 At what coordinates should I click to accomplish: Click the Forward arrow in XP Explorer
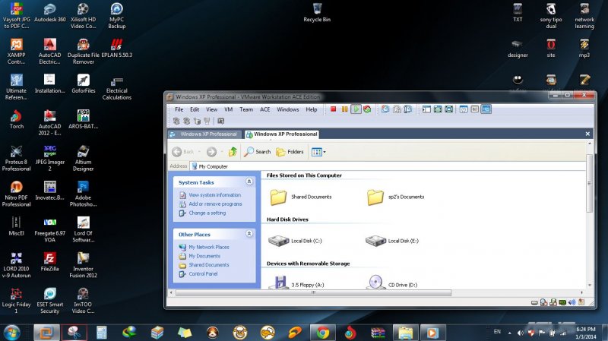click(x=211, y=151)
